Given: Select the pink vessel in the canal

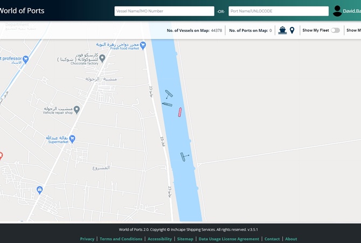Looking at the screenshot, I should [180, 112].
